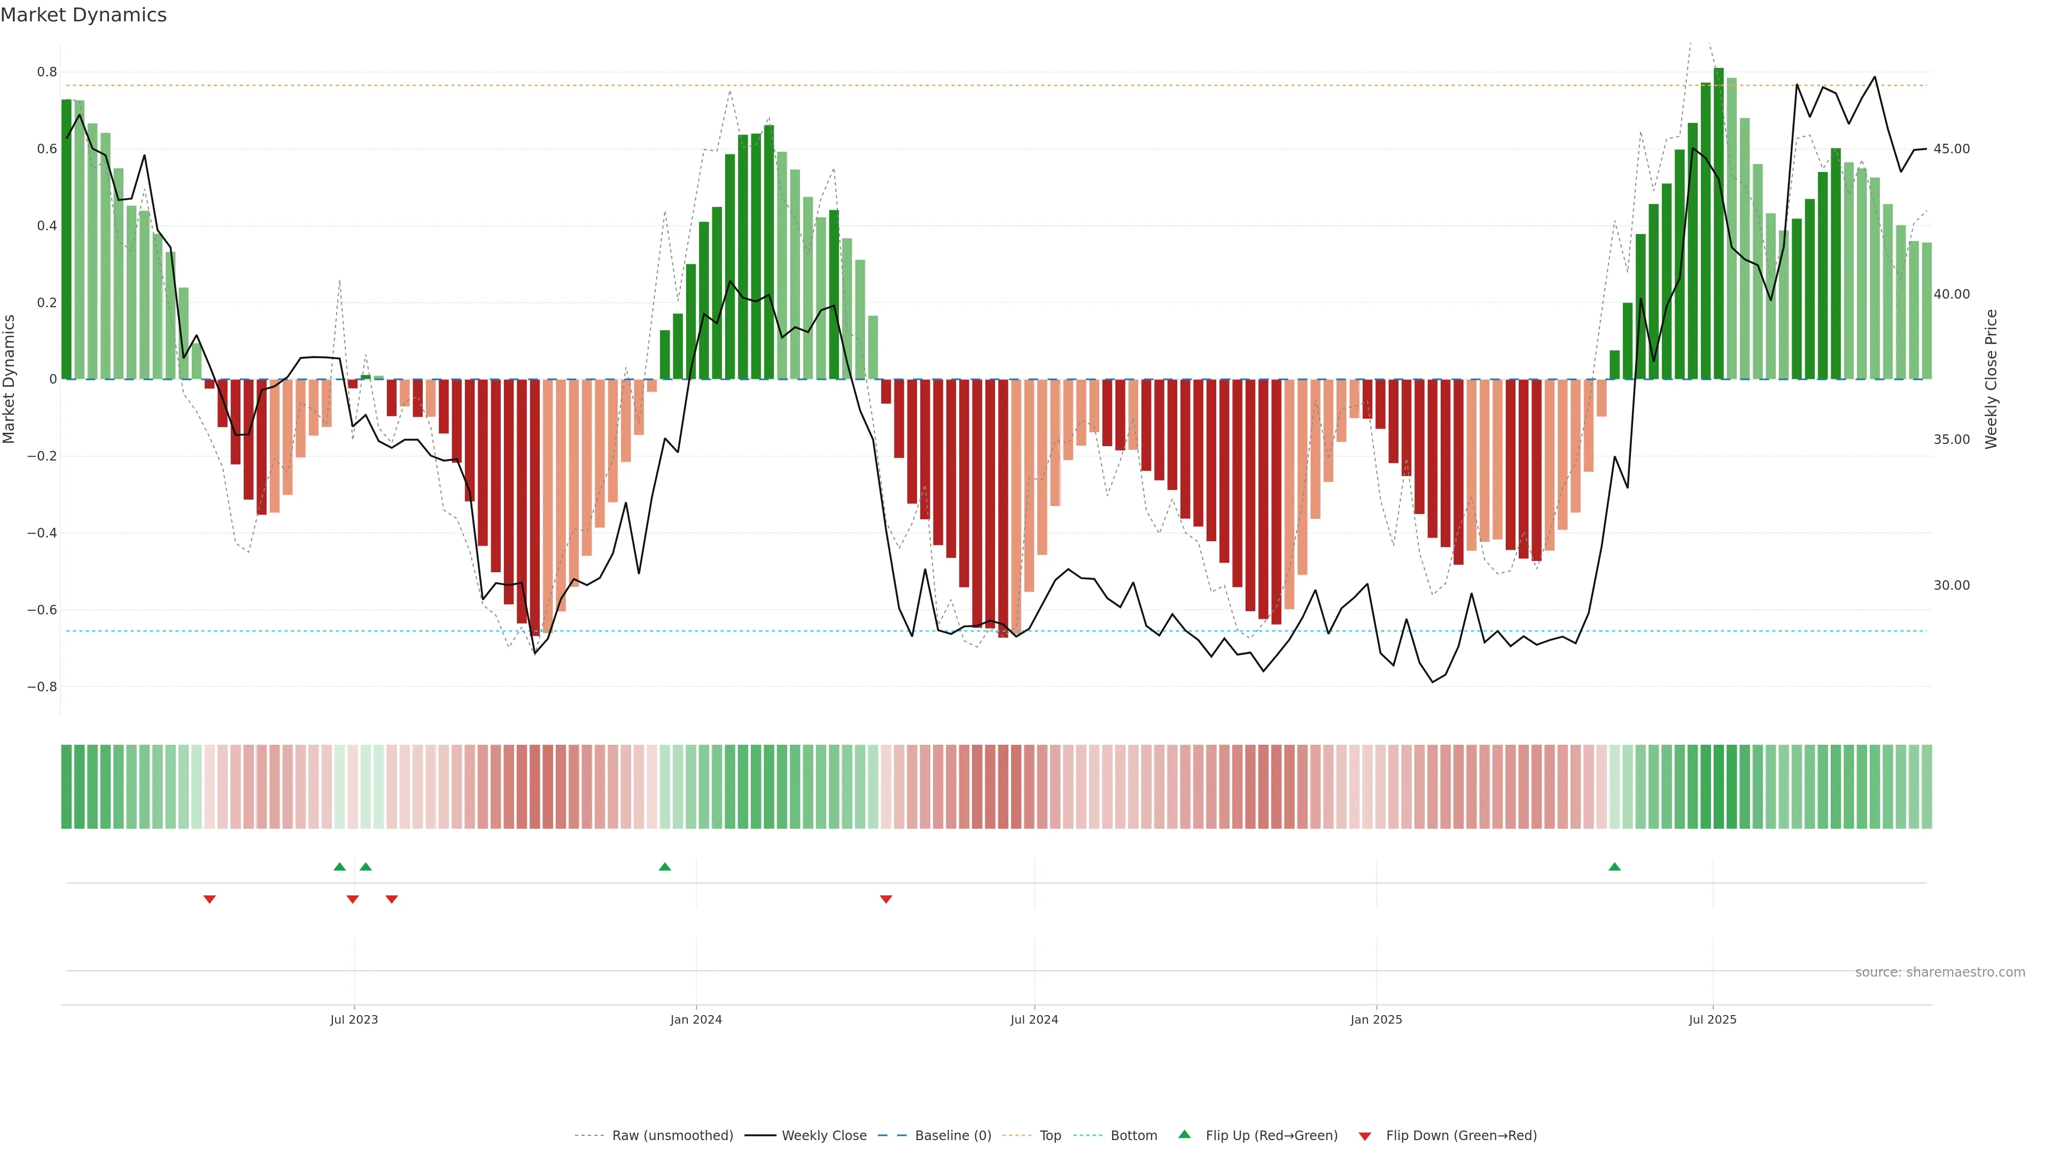Toggle the Baseline (0) legend entry
2052x1154 pixels.
(953, 1136)
